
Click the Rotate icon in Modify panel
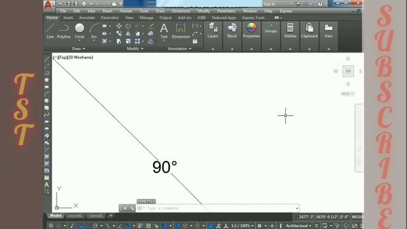[128, 26]
